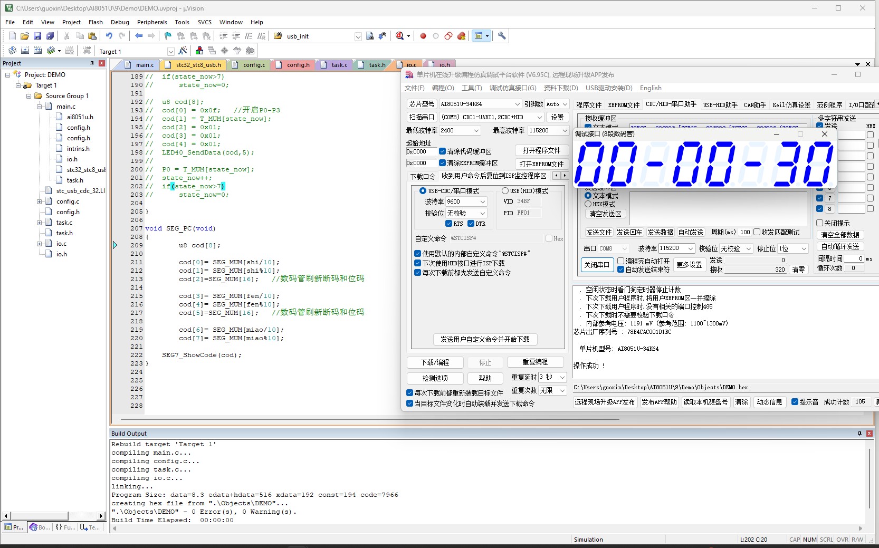Toggle the DTR checkbox
This screenshot has width=879, height=548.
[471, 224]
